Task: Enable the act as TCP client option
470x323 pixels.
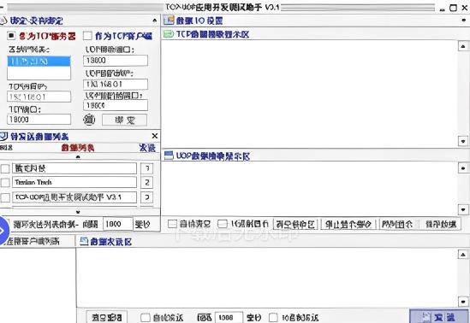Action: pos(87,36)
